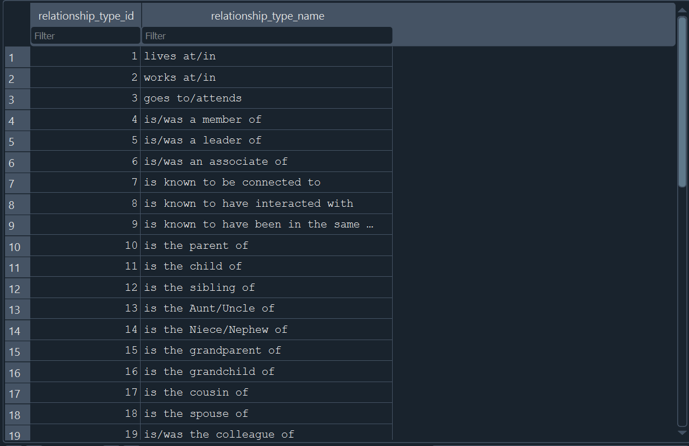Select id cell with value 13

(85, 309)
